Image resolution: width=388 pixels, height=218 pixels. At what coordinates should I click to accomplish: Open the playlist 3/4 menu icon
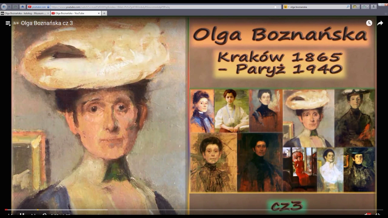[8, 23]
